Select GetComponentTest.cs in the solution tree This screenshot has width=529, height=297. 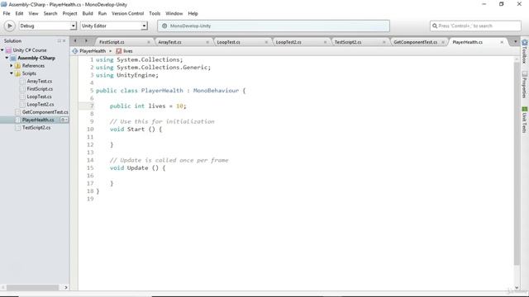(x=45, y=112)
